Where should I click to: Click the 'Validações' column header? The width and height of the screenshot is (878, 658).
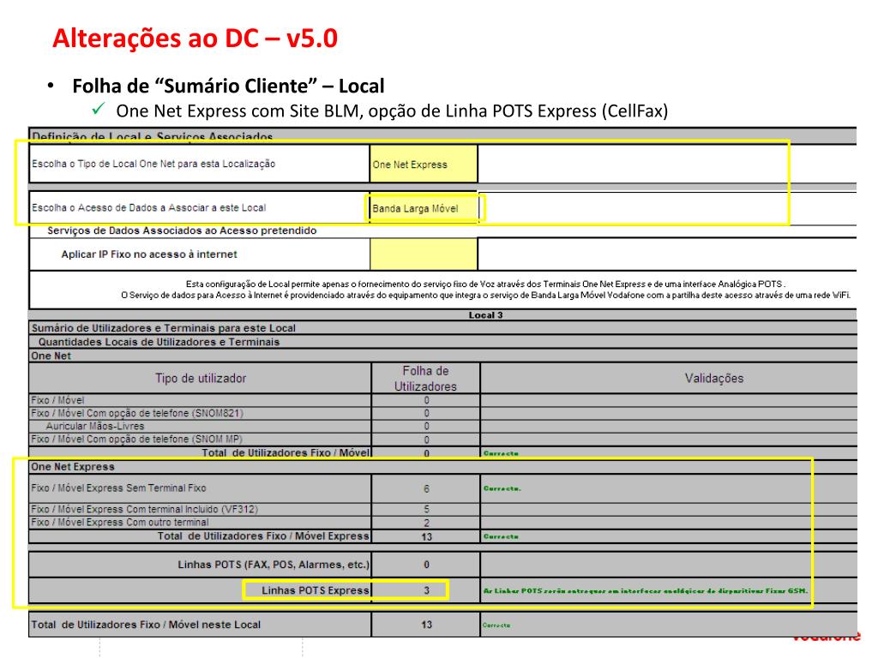[714, 378]
